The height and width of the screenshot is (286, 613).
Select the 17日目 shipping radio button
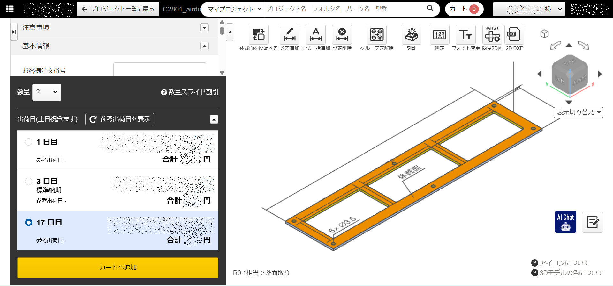pos(29,223)
